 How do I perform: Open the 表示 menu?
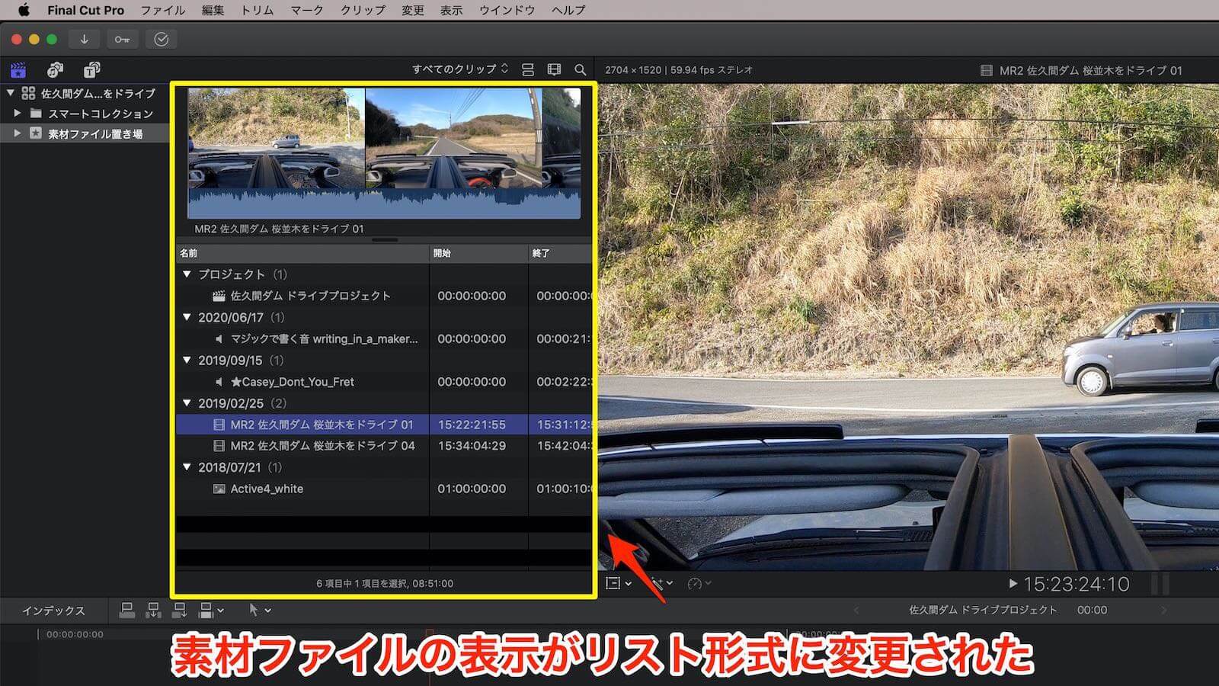pyautogui.click(x=451, y=10)
